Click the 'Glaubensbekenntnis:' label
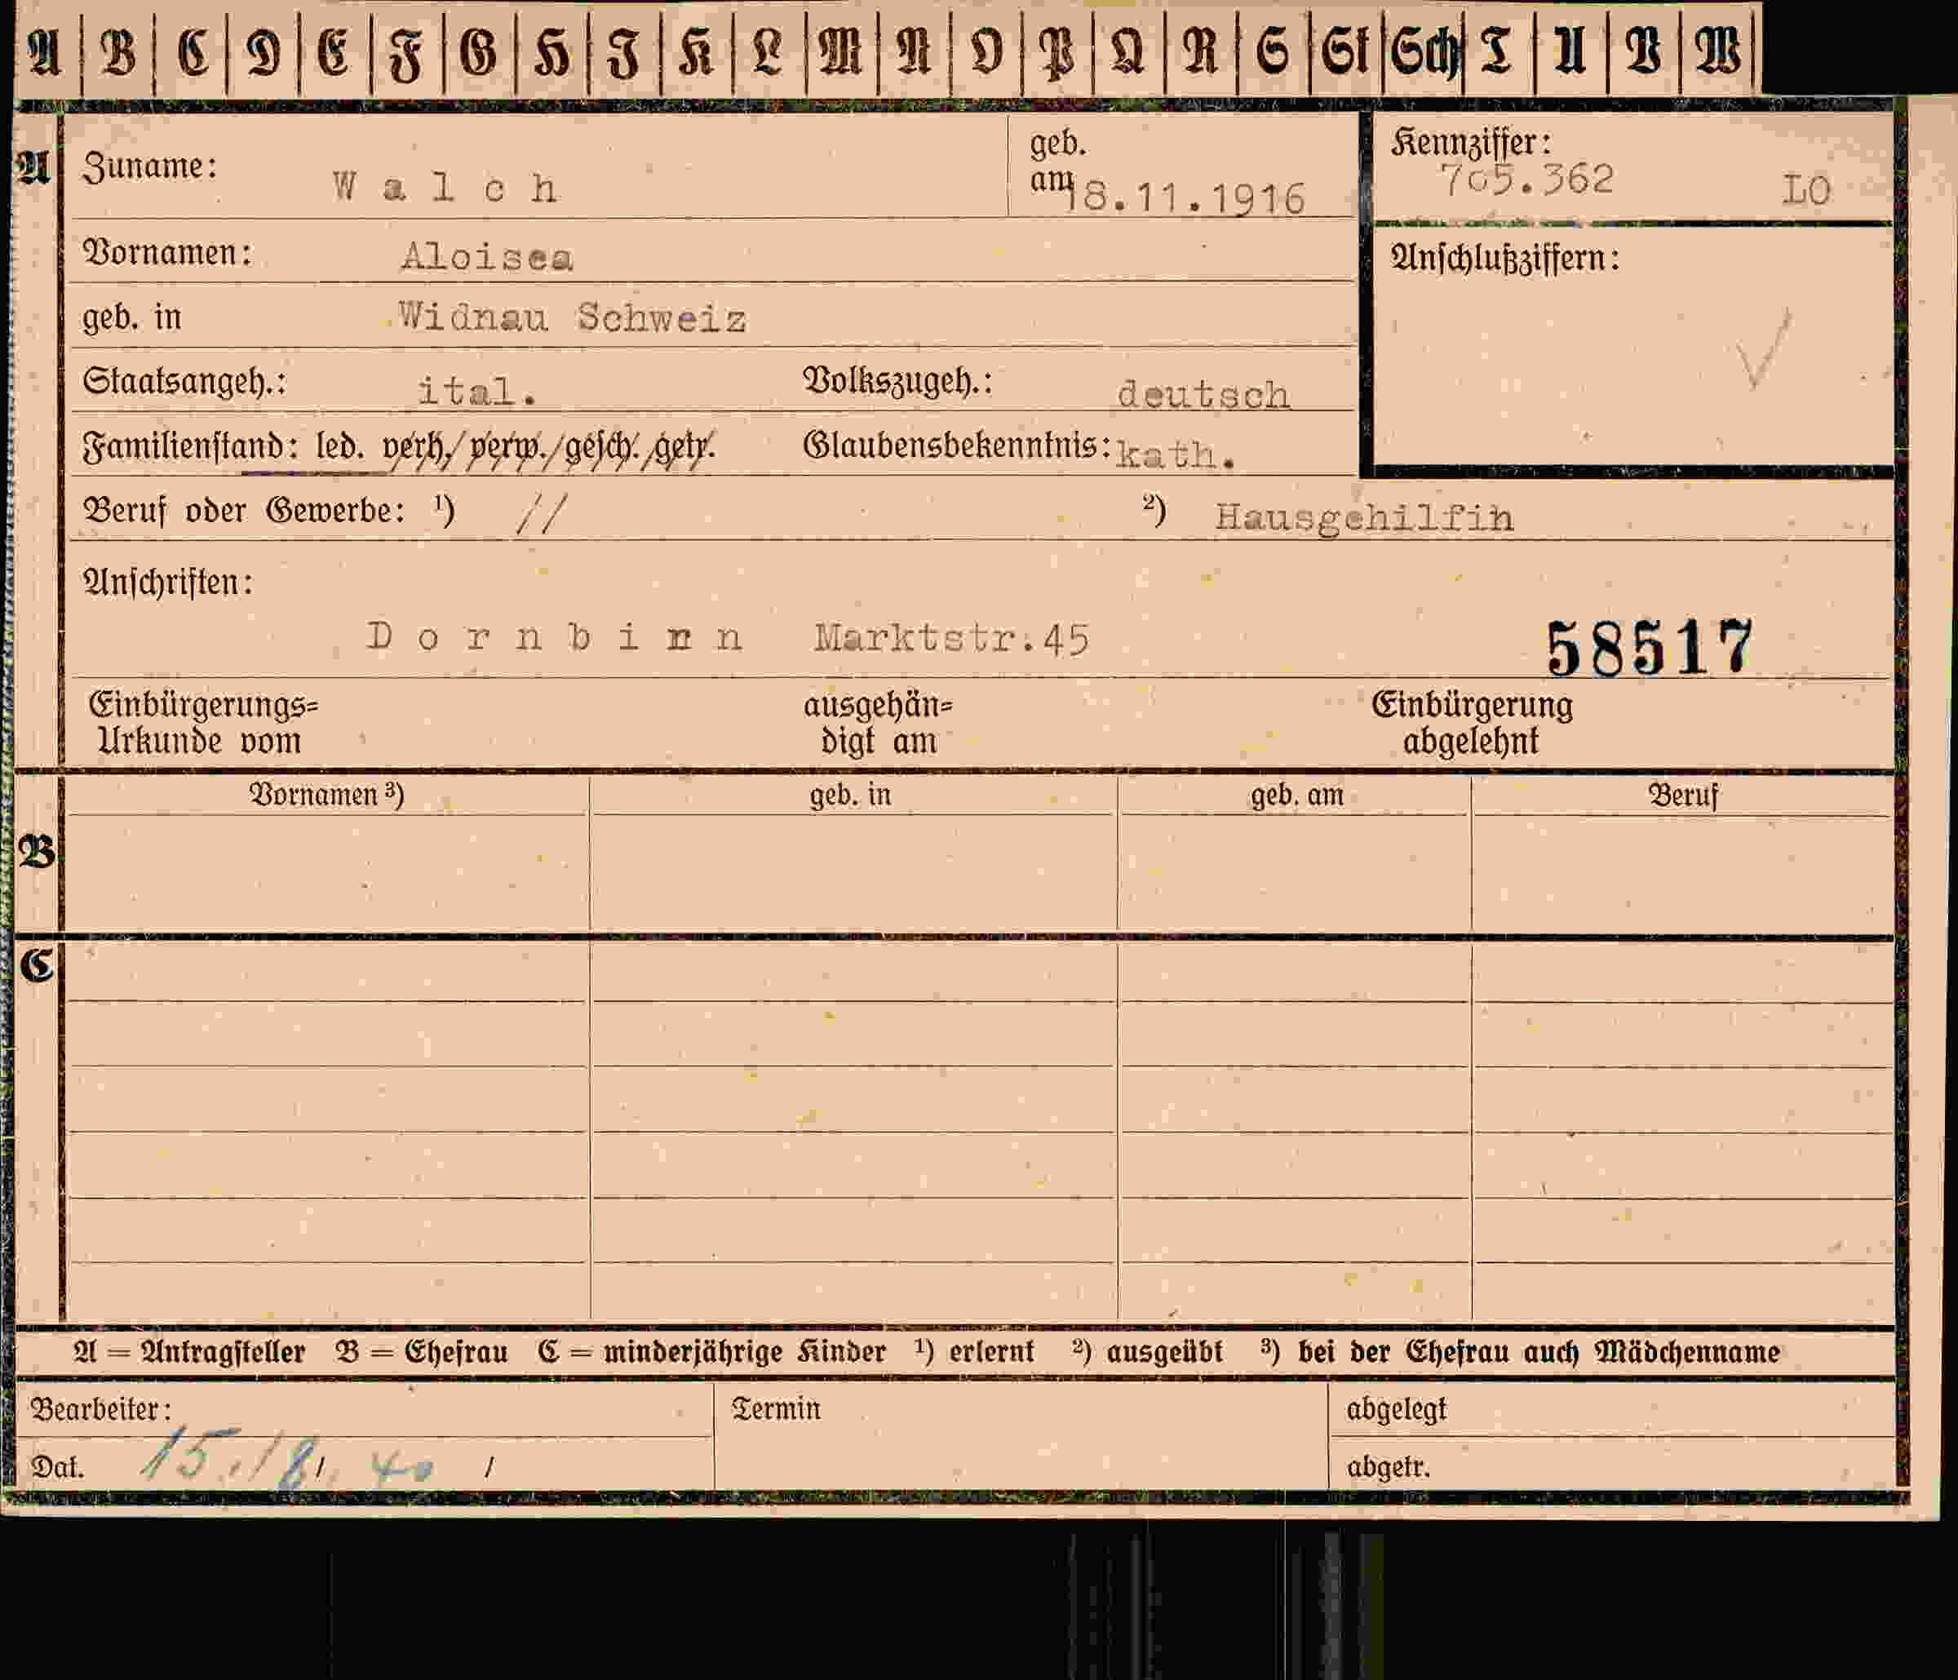 pos(956,444)
